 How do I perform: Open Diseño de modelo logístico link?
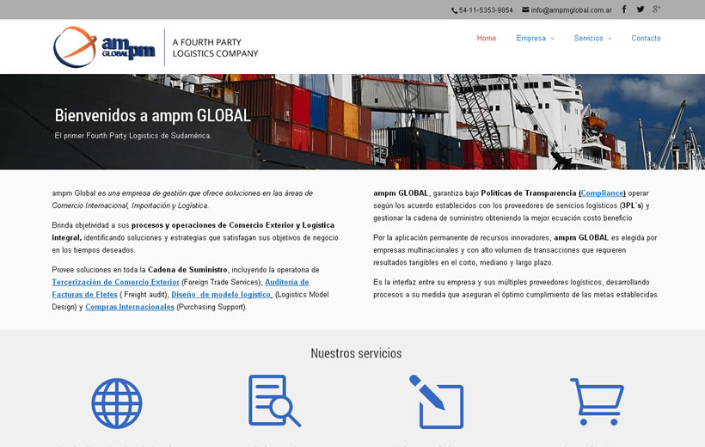[x=222, y=295]
